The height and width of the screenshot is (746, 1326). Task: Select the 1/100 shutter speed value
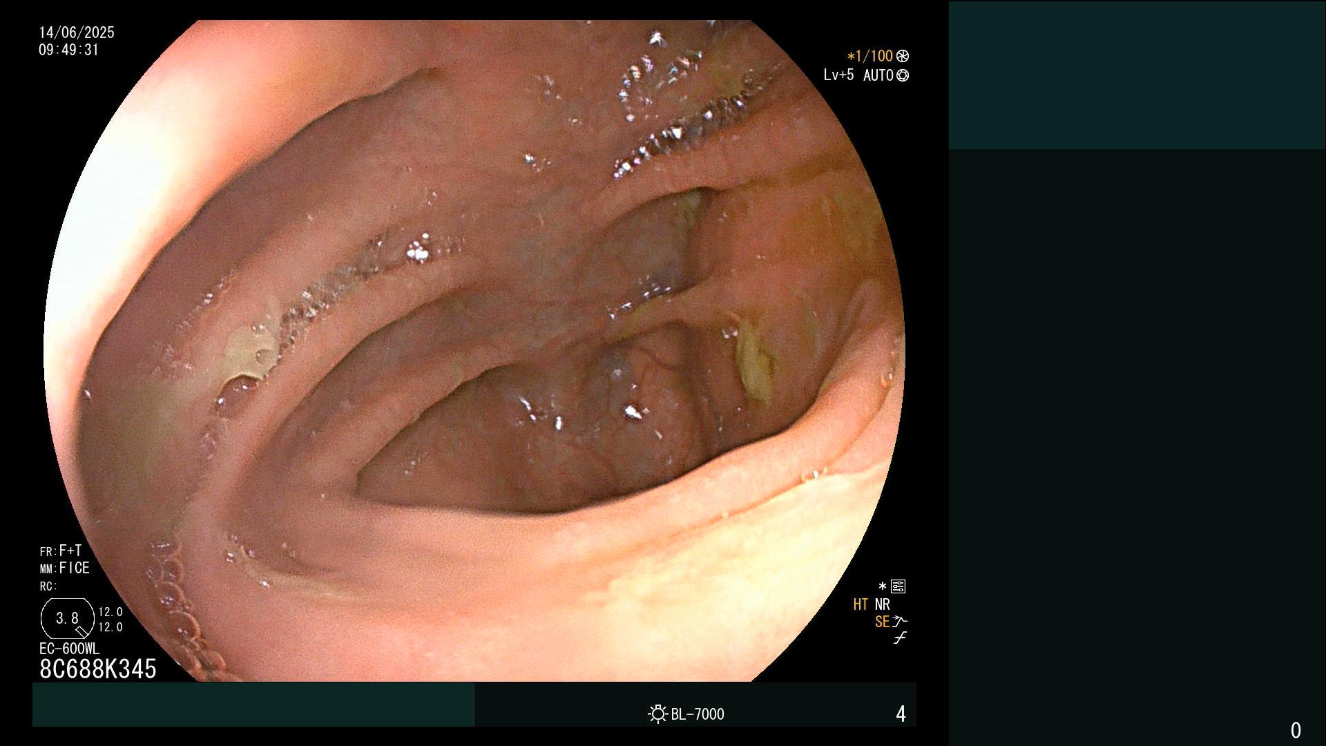(x=874, y=56)
